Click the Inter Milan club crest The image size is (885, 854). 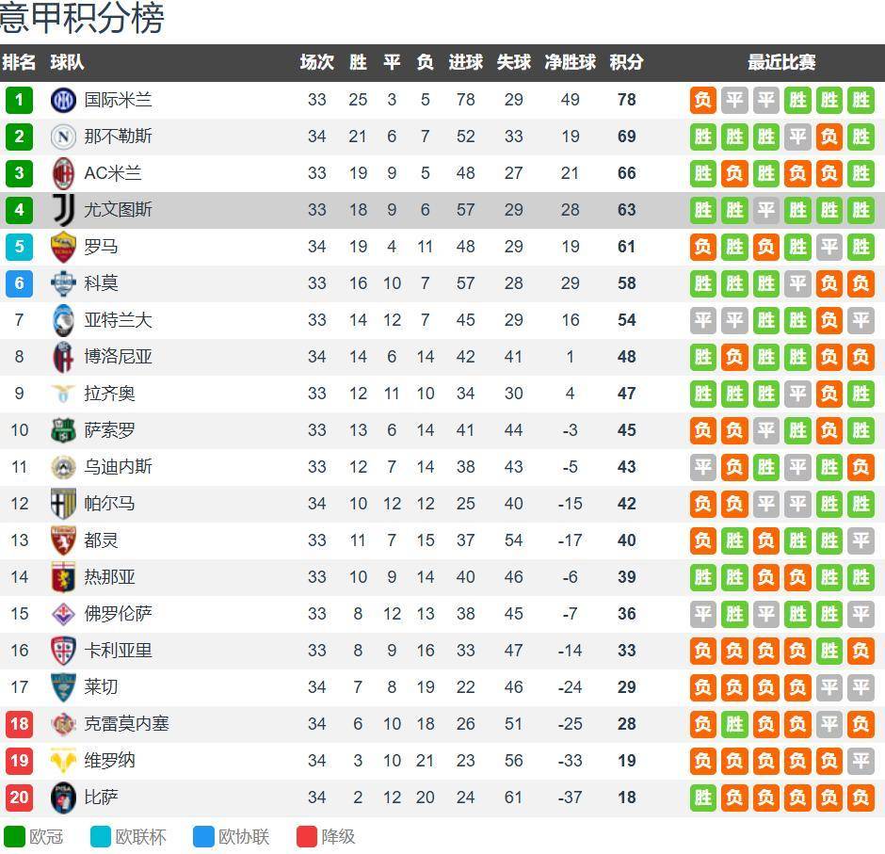(x=63, y=100)
